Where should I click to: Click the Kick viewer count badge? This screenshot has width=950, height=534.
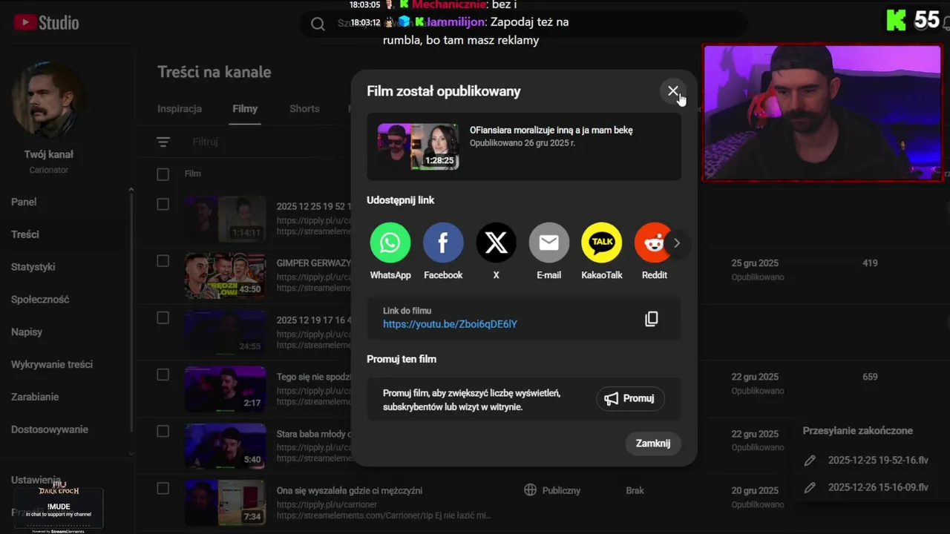pyautogui.click(x=913, y=20)
